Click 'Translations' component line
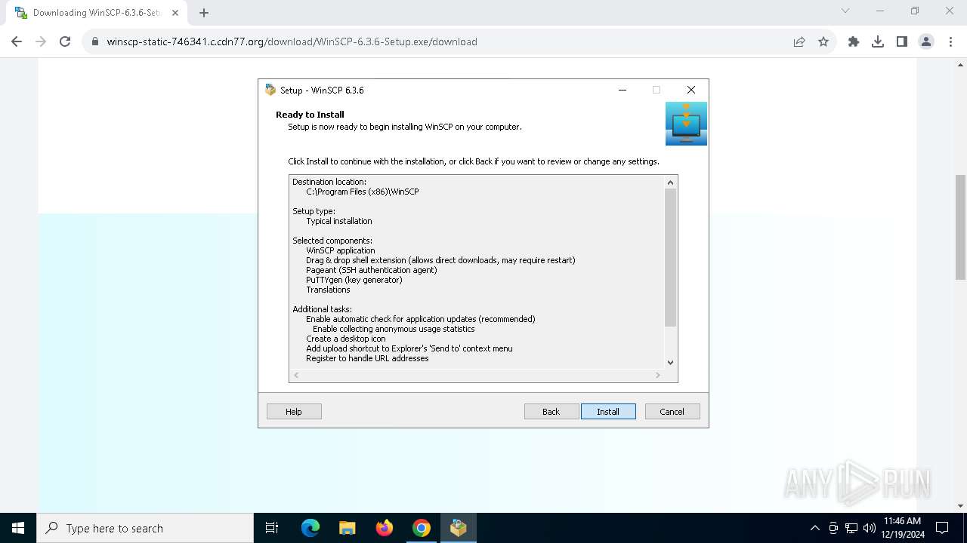 pos(328,290)
